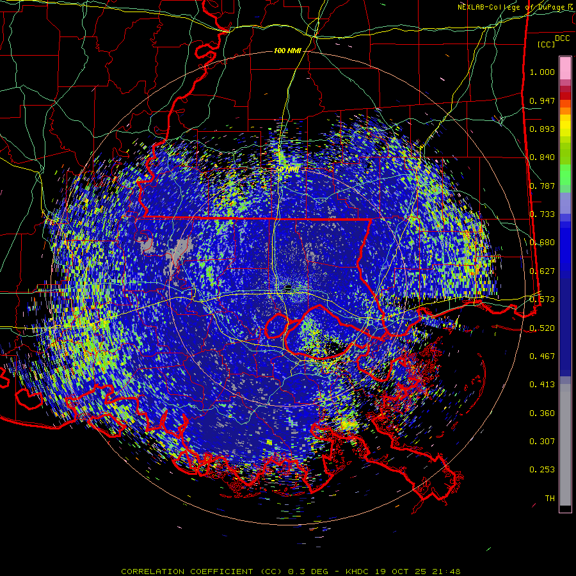Click the 0.787 color scale value

point(542,186)
